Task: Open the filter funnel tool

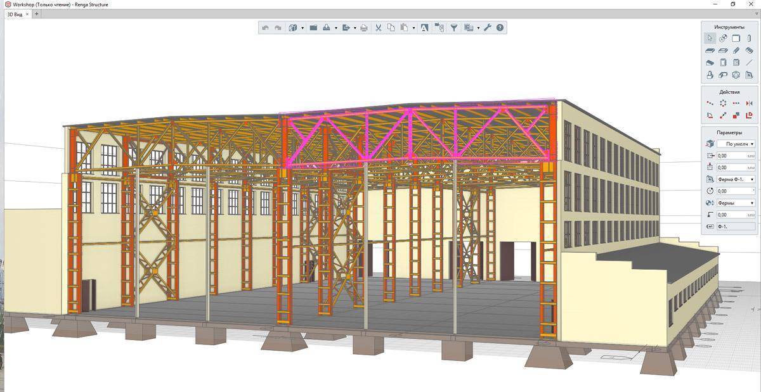Action: click(454, 28)
